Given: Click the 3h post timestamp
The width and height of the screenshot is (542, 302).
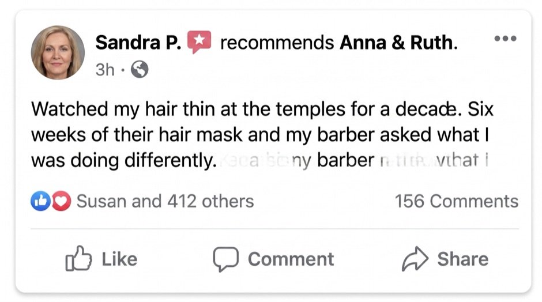Looking at the screenshot, I should (x=105, y=70).
